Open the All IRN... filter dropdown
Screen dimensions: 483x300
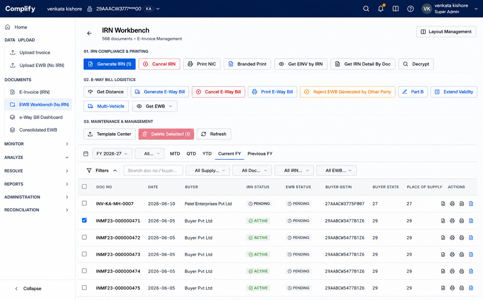point(294,170)
